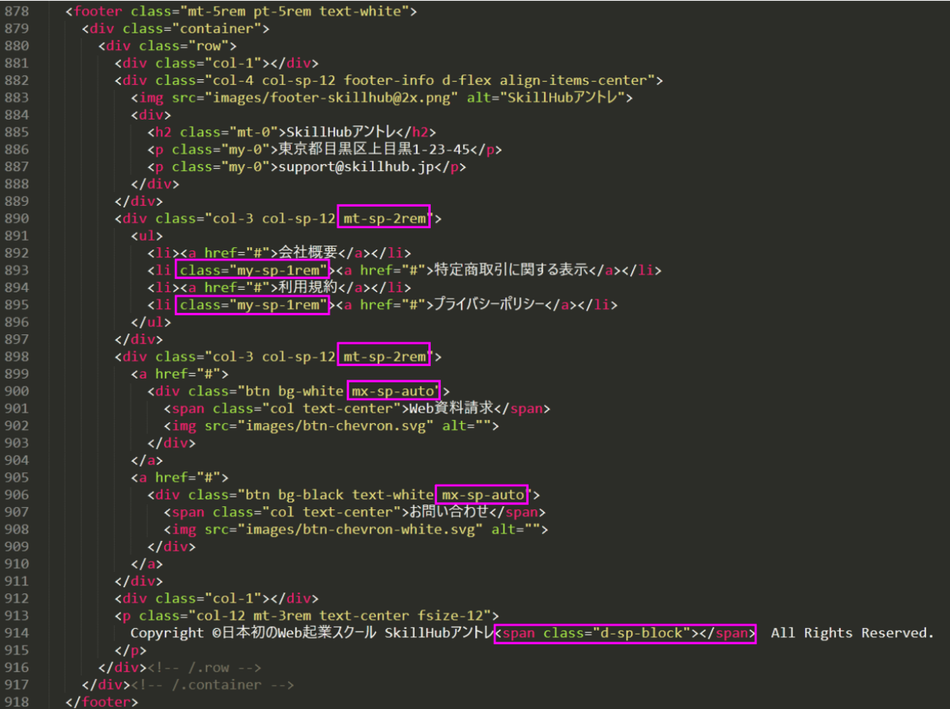The height and width of the screenshot is (709, 950).
Task: Click highlighted mx-sp-auto on line 900
Action: (x=393, y=391)
